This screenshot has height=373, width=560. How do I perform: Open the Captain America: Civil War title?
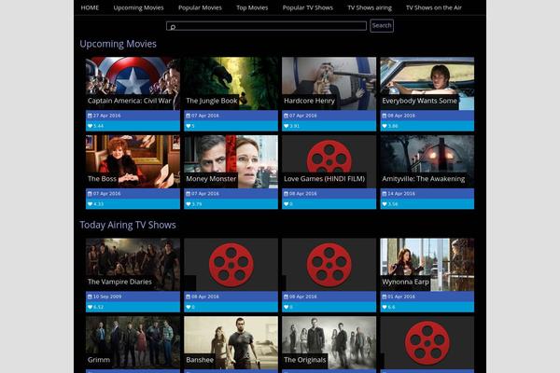click(130, 101)
